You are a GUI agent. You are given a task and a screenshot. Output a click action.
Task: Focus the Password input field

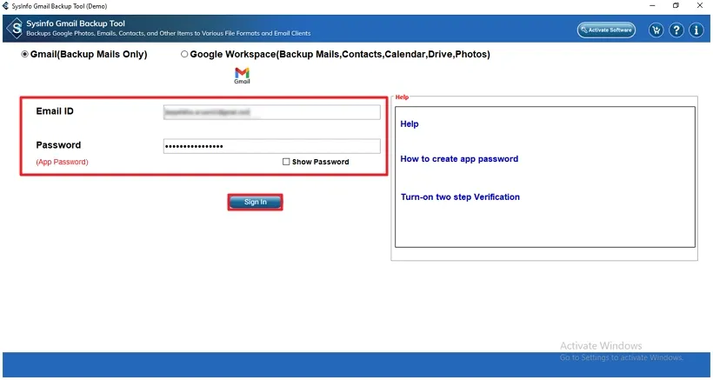(271, 146)
